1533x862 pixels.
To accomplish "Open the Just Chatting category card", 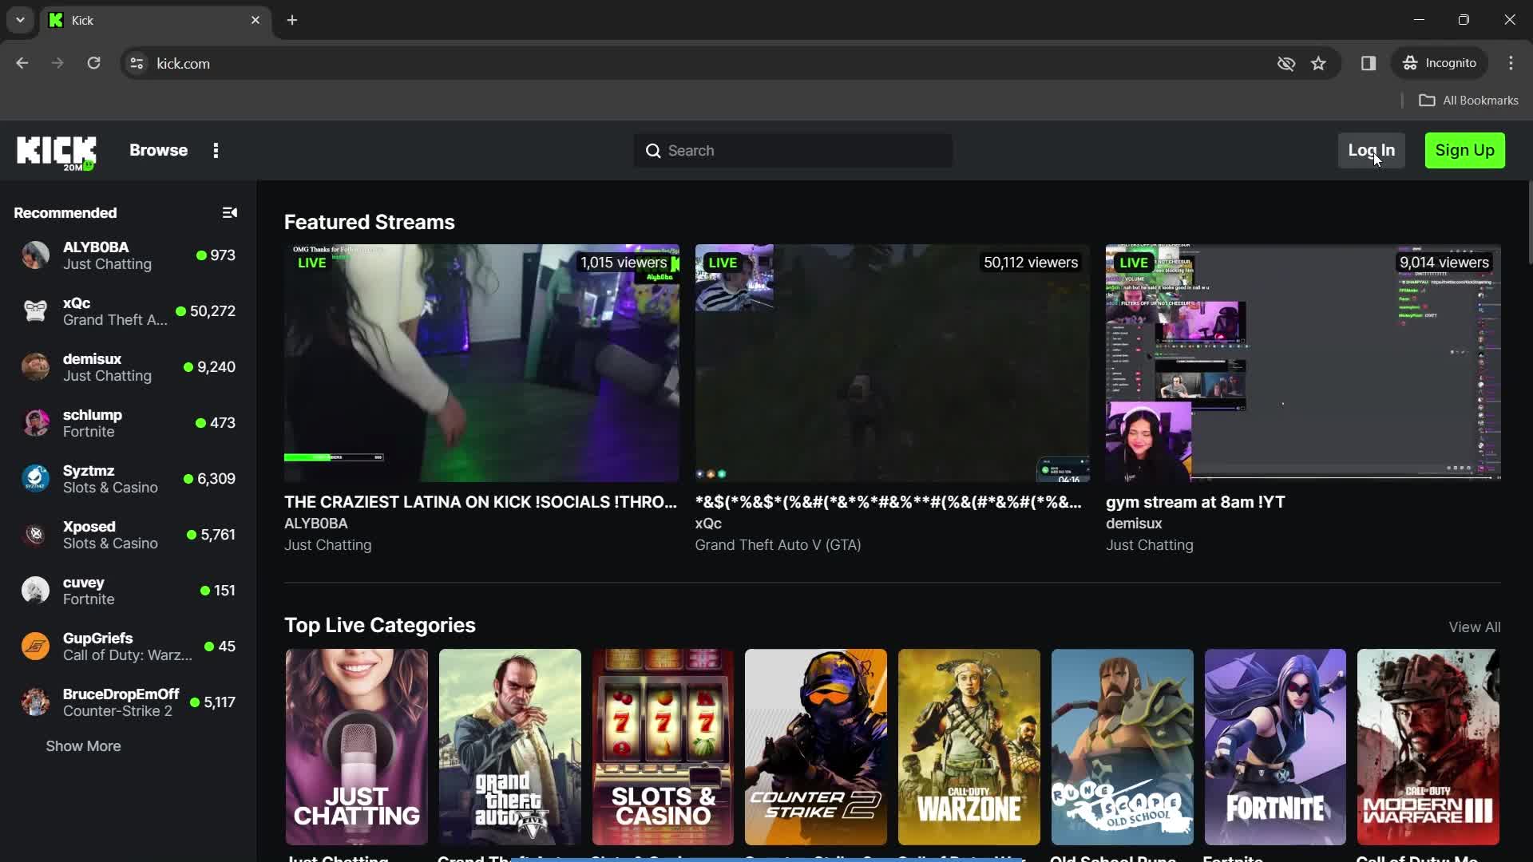I will (356, 747).
